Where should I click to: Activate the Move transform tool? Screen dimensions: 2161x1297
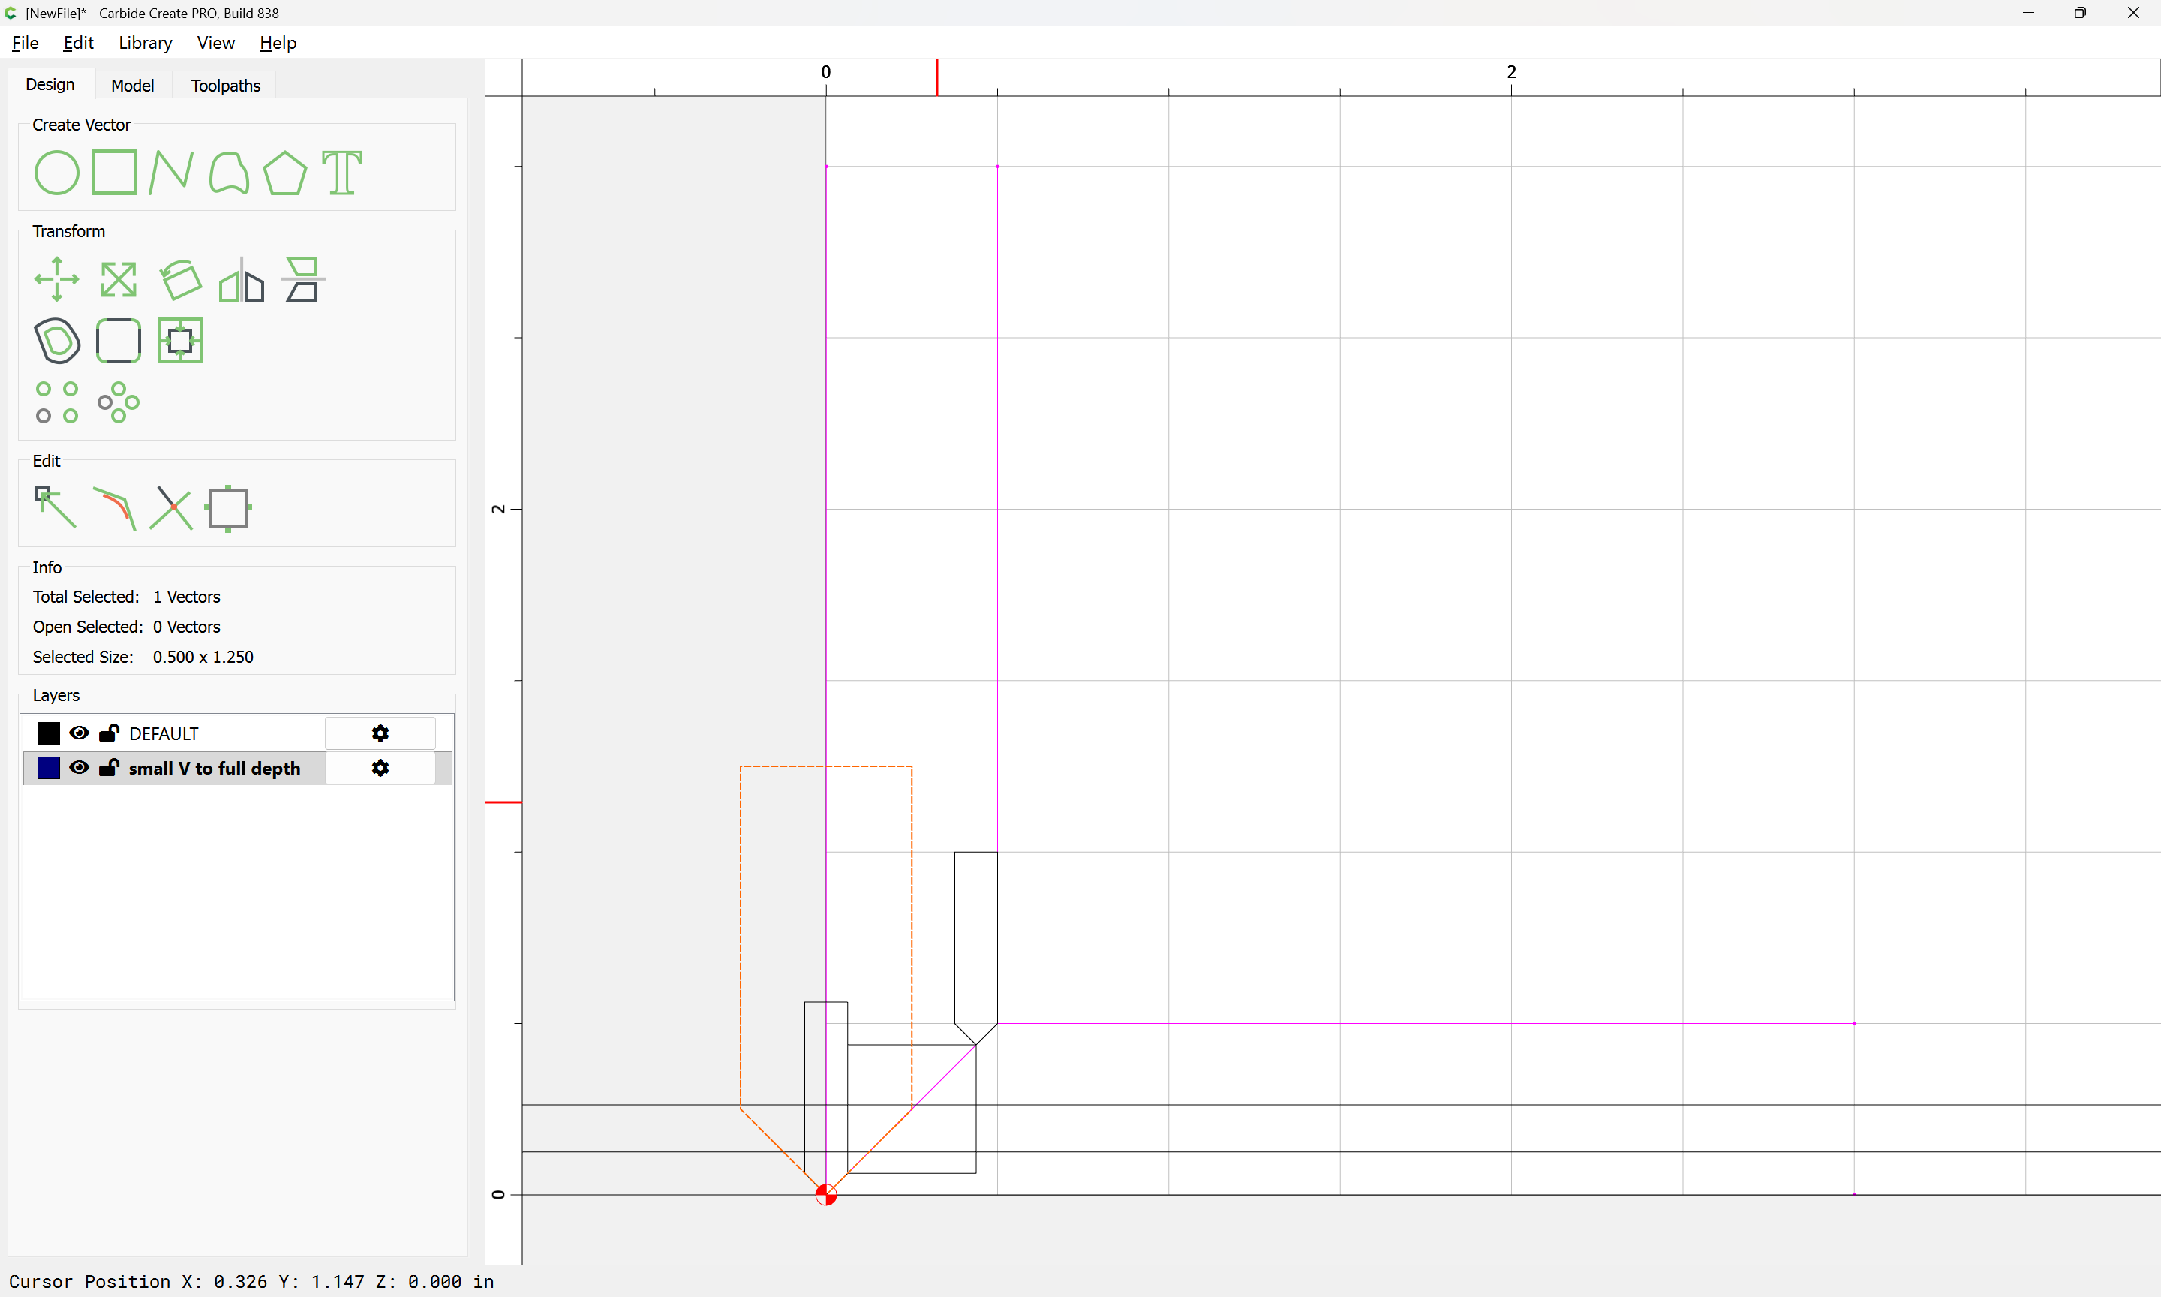57,280
